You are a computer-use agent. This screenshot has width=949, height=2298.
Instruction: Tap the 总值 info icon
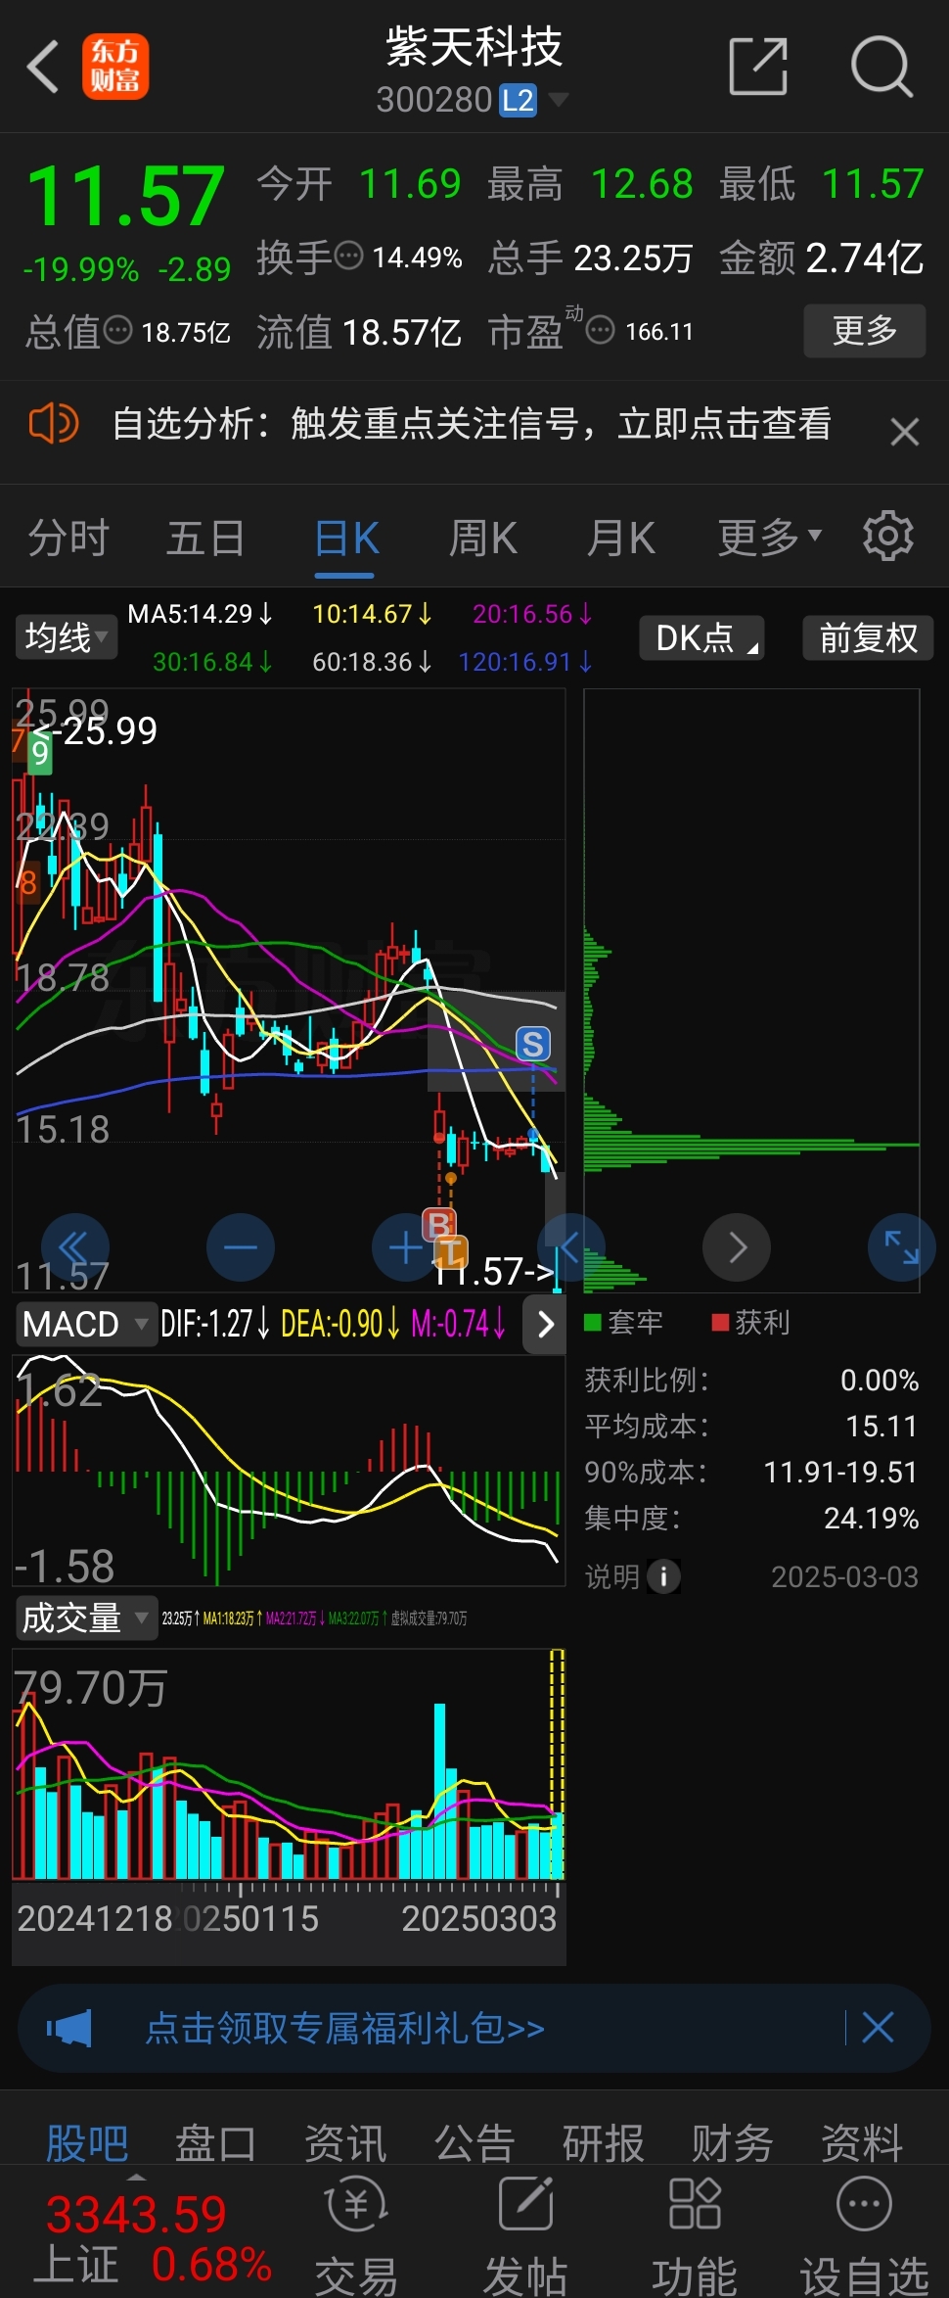117,330
